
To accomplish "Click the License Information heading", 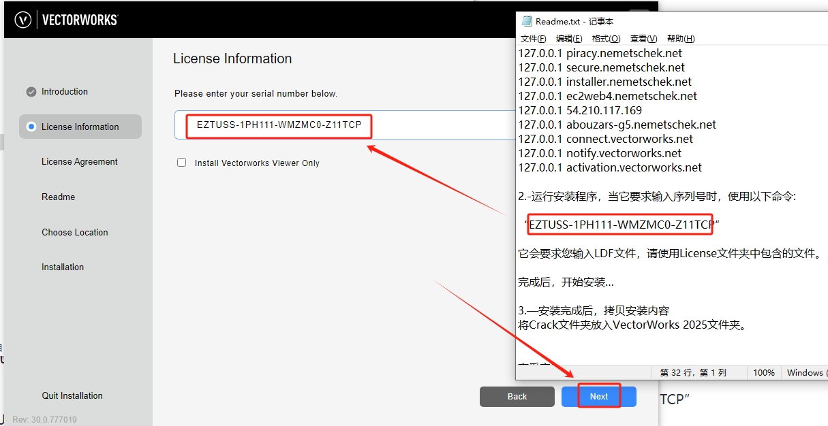I will click(x=232, y=59).
